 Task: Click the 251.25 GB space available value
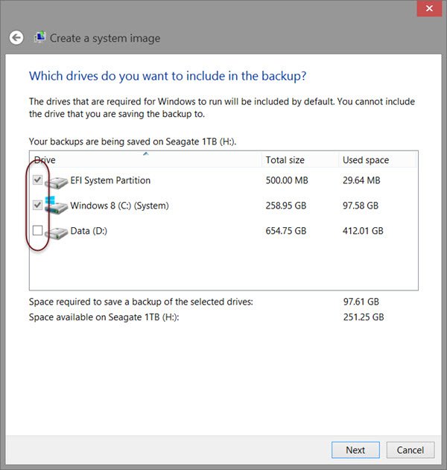coord(364,317)
